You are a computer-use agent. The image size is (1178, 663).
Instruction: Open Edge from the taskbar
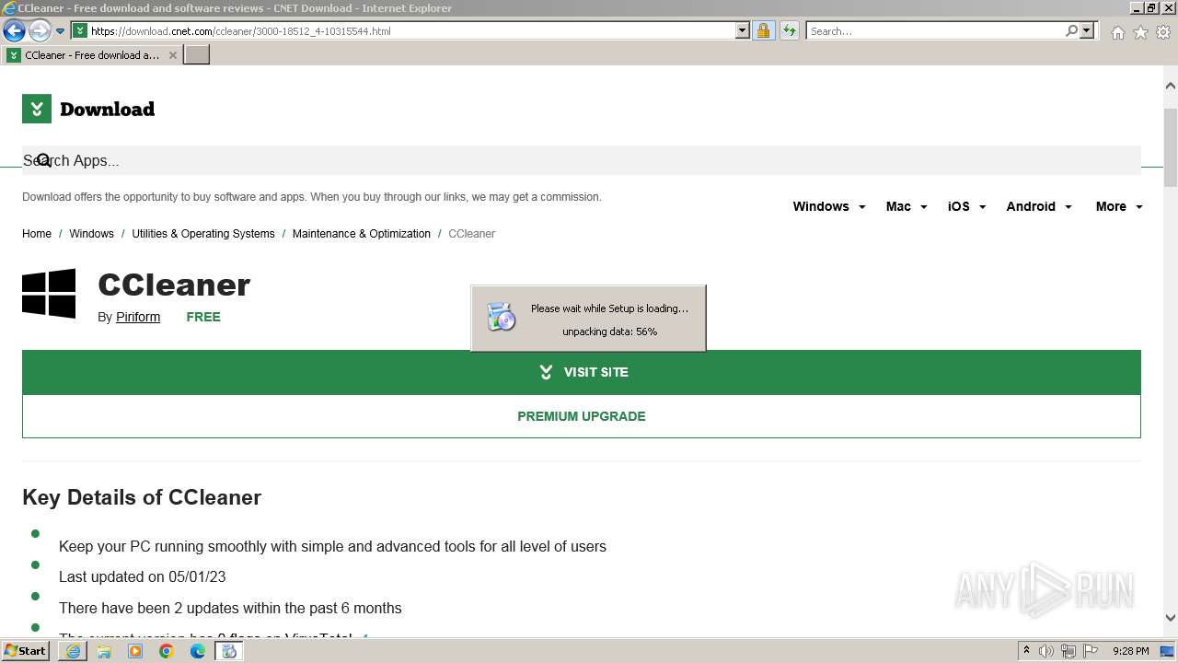pos(198,651)
